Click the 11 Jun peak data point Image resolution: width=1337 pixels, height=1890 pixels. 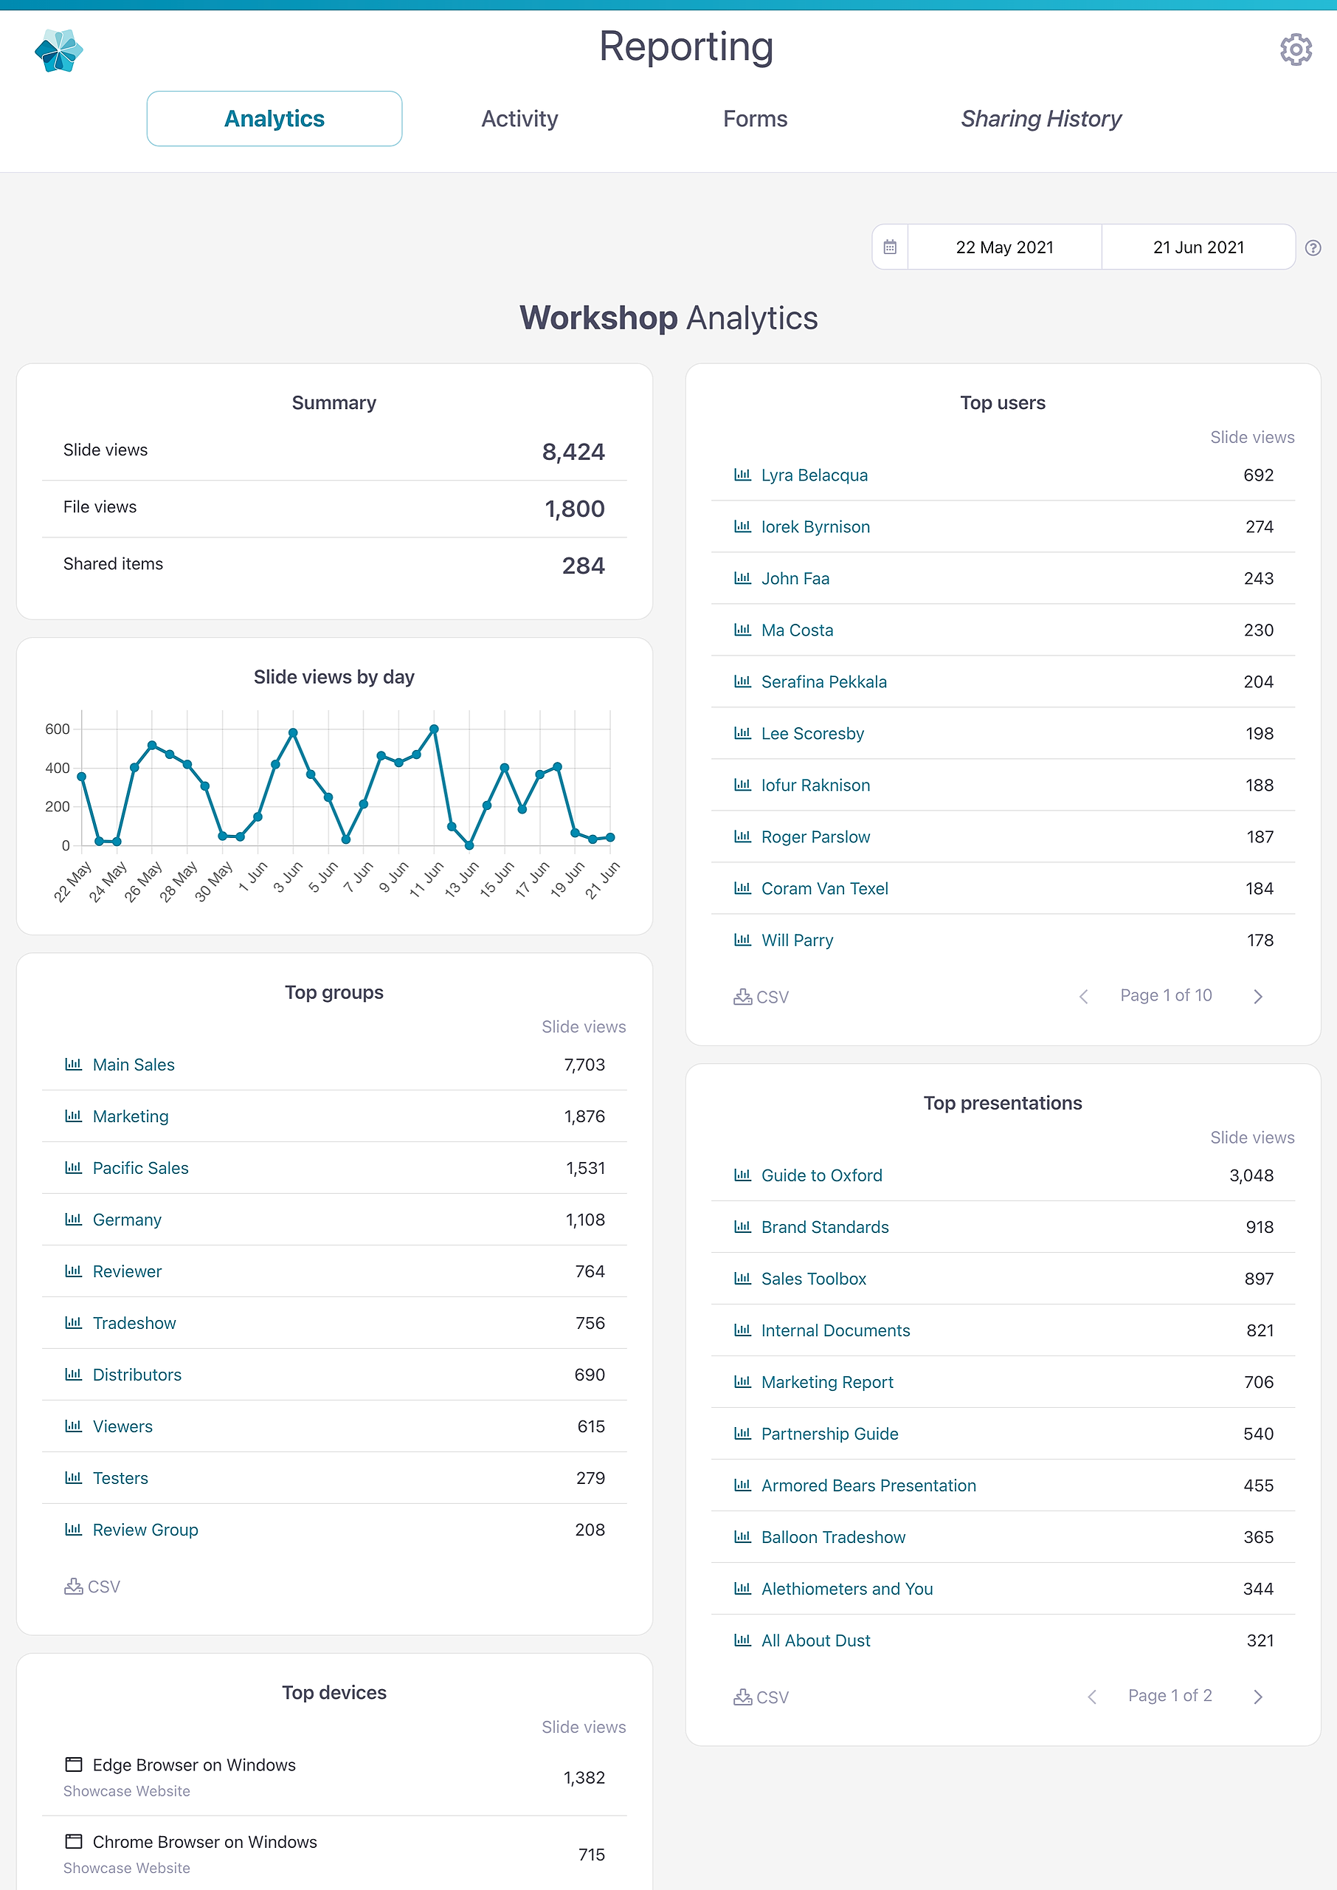pyautogui.click(x=434, y=729)
